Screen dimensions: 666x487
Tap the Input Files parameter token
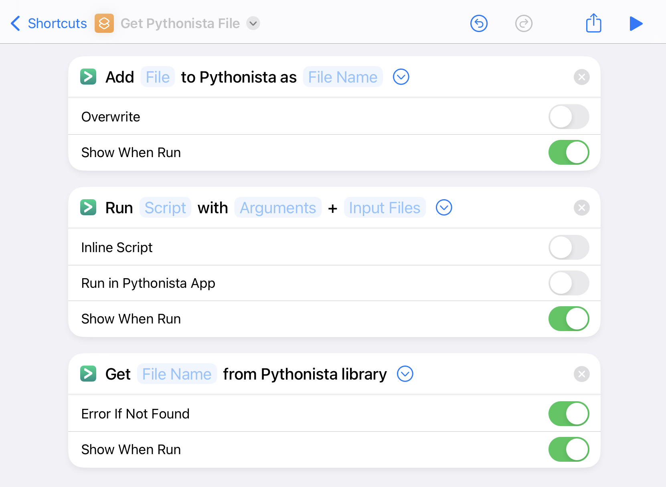coord(385,208)
